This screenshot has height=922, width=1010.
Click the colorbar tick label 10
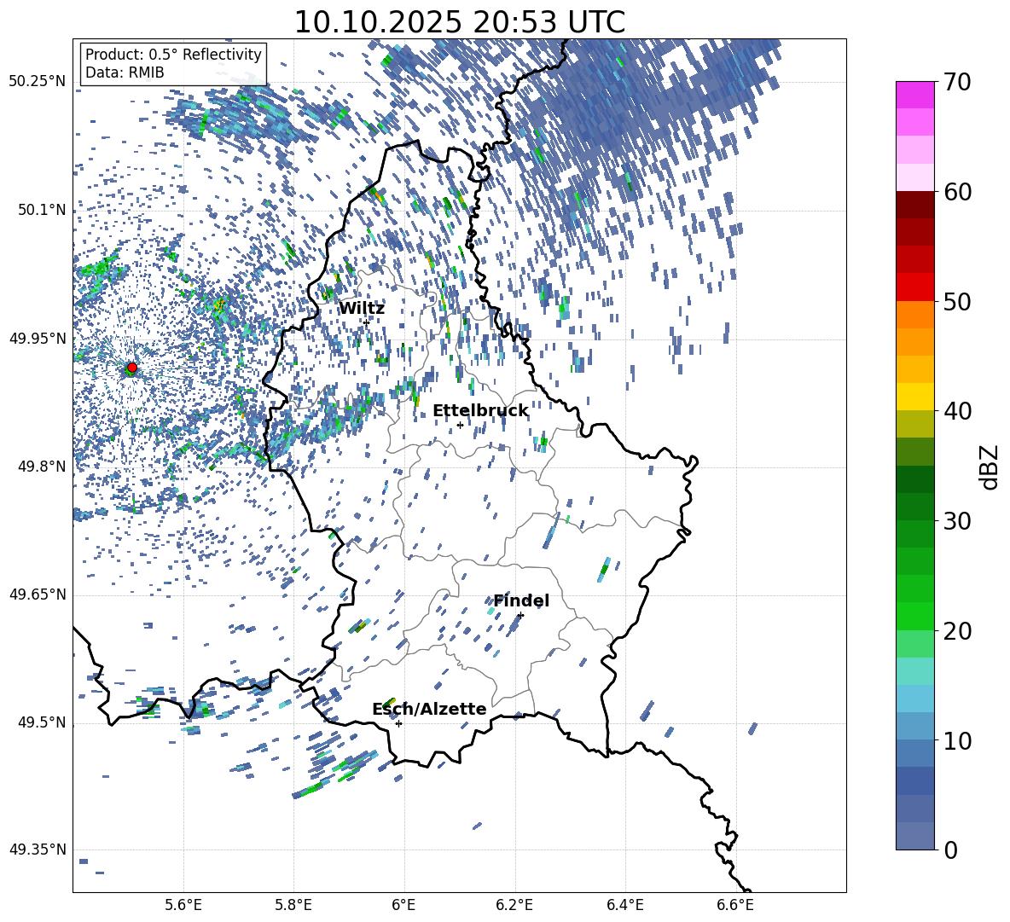957,740
